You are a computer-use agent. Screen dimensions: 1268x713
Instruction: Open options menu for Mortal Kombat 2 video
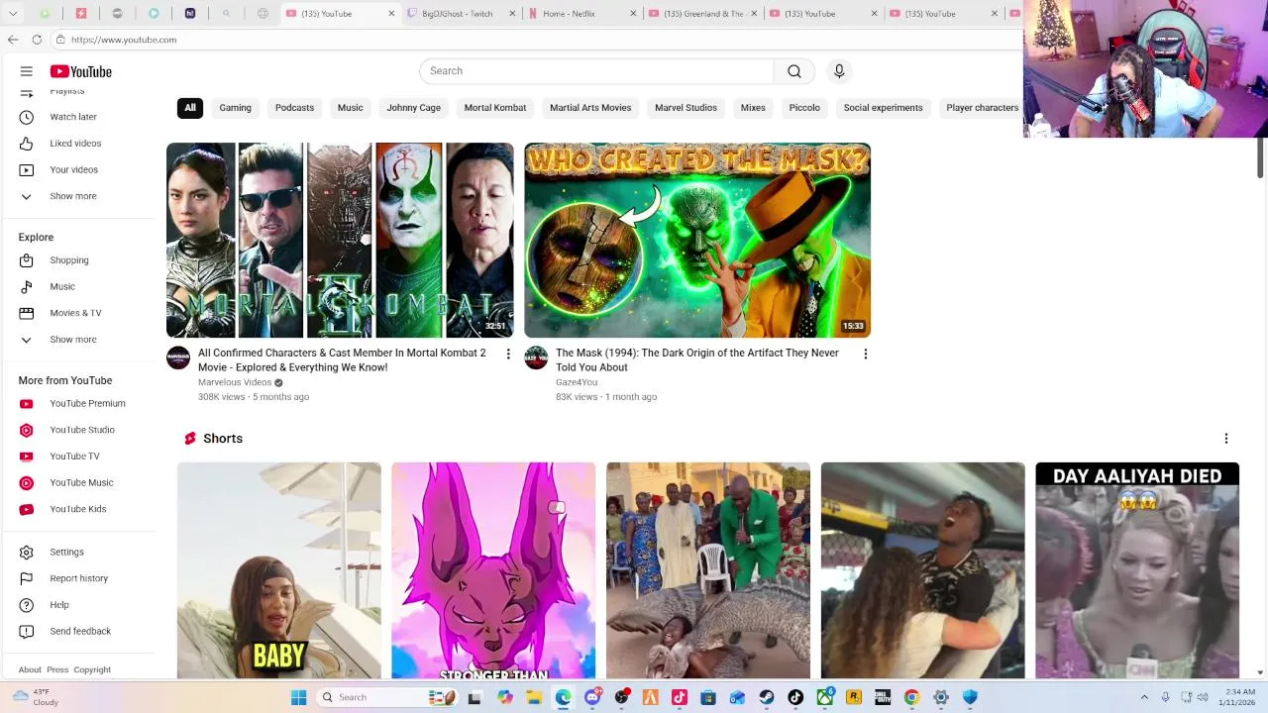coord(508,355)
